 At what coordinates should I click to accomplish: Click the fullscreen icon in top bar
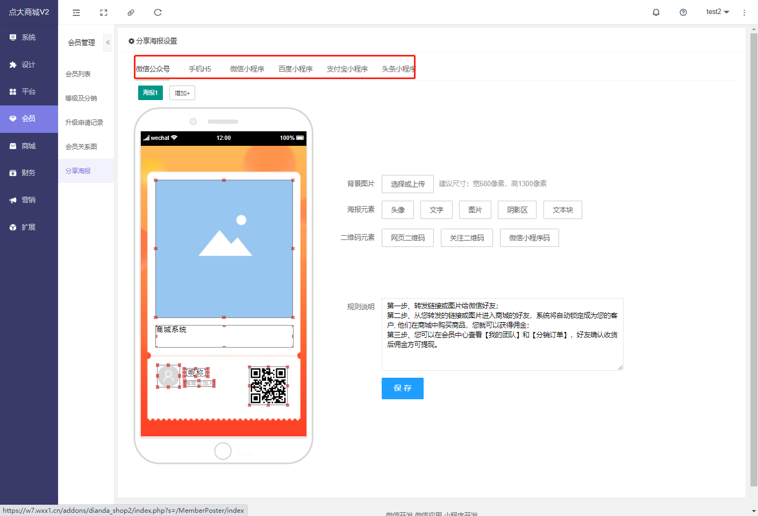click(104, 12)
